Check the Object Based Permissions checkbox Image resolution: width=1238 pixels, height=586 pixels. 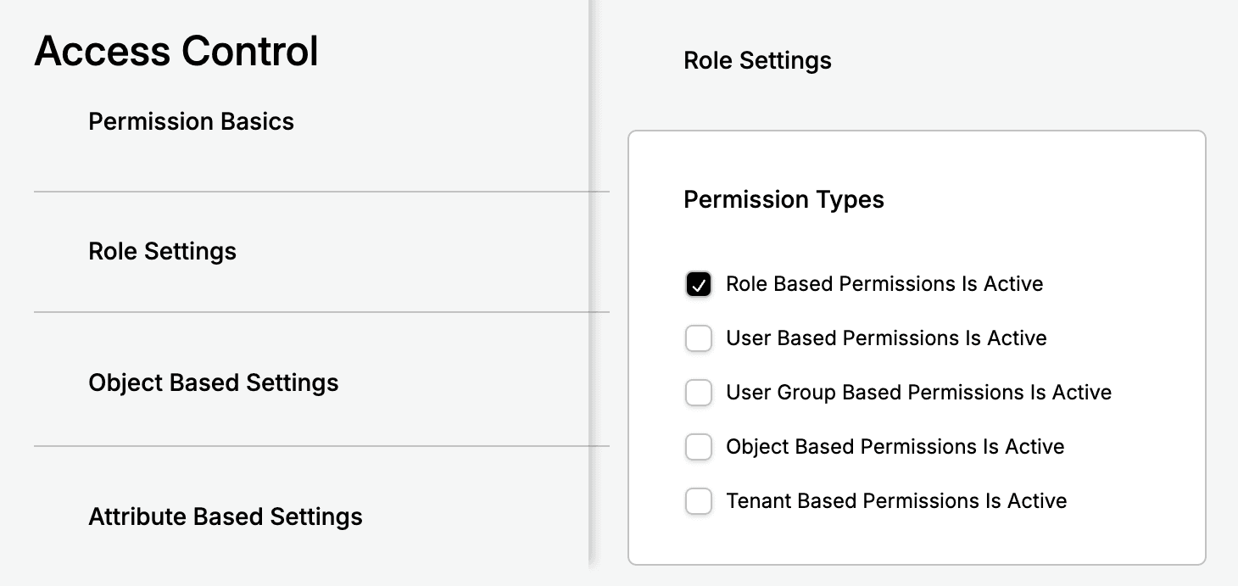click(x=698, y=447)
